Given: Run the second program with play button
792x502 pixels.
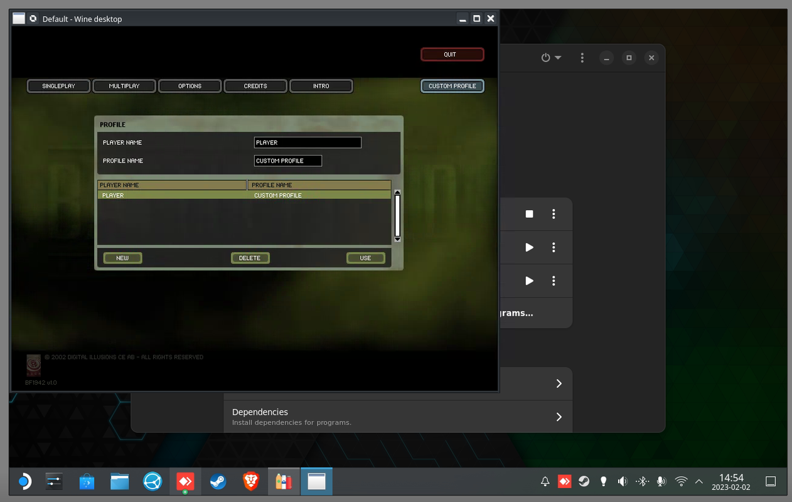Looking at the screenshot, I should pyautogui.click(x=529, y=247).
